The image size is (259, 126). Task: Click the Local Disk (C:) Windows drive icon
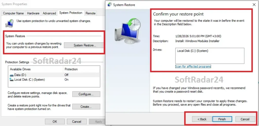point(12,80)
